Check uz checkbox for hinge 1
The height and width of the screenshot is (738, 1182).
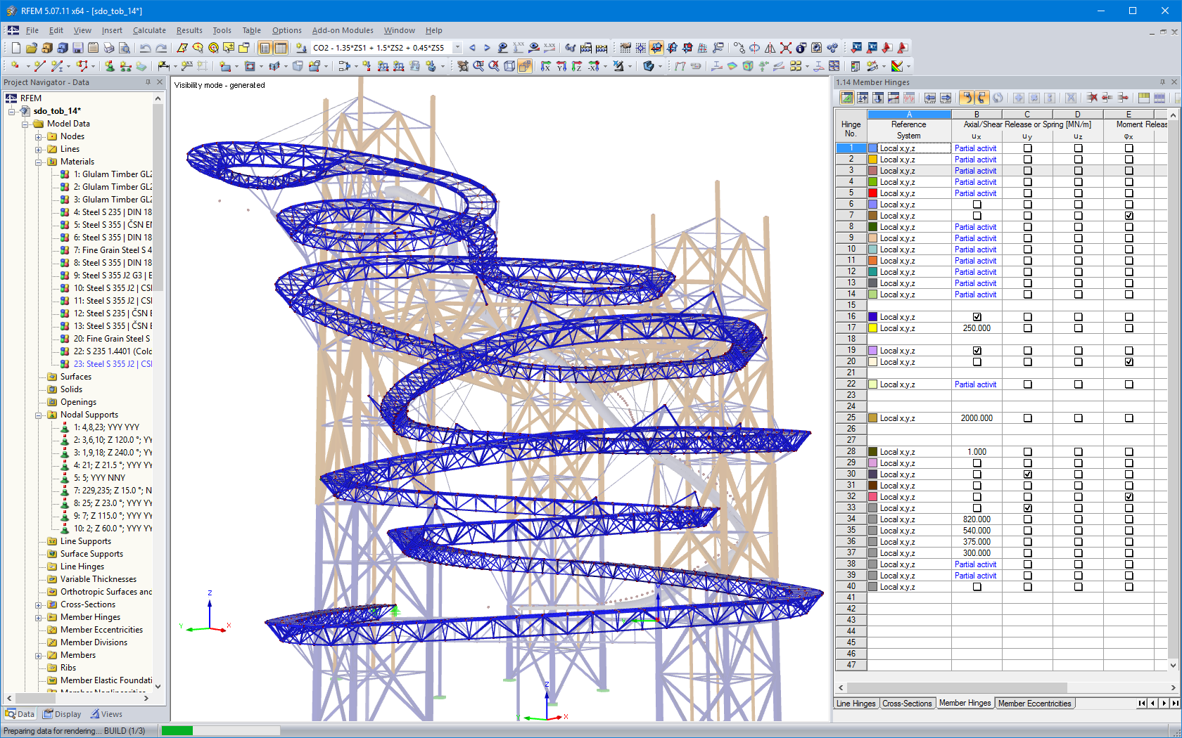tap(1078, 148)
